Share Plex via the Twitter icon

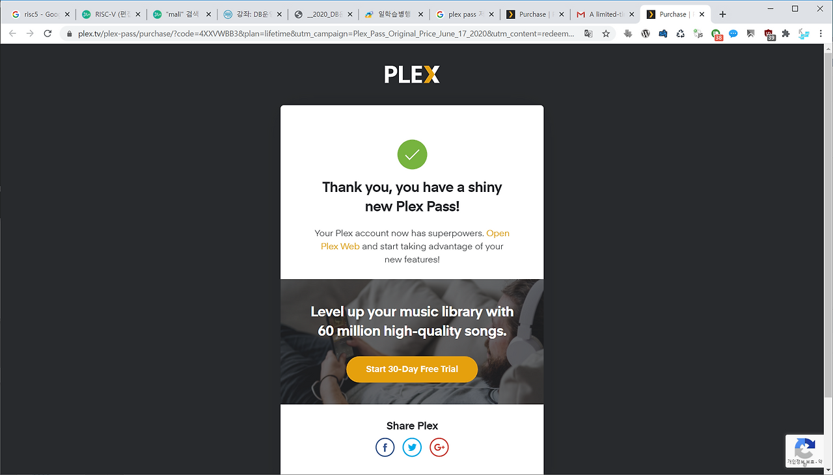click(412, 447)
